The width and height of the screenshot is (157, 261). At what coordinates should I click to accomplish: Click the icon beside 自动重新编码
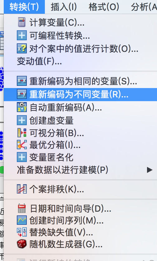[x=21, y=107]
